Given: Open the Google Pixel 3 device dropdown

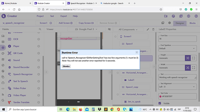Looking at the screenshot, I should tap(86, 29).
